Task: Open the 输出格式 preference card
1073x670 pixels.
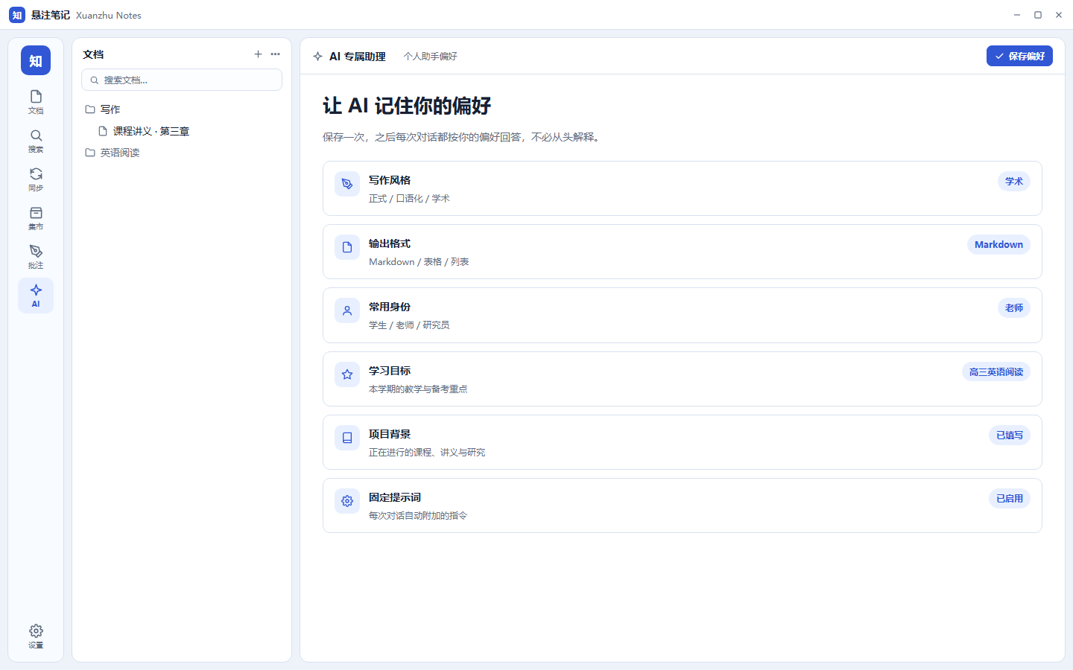Action: pos(683,252)
